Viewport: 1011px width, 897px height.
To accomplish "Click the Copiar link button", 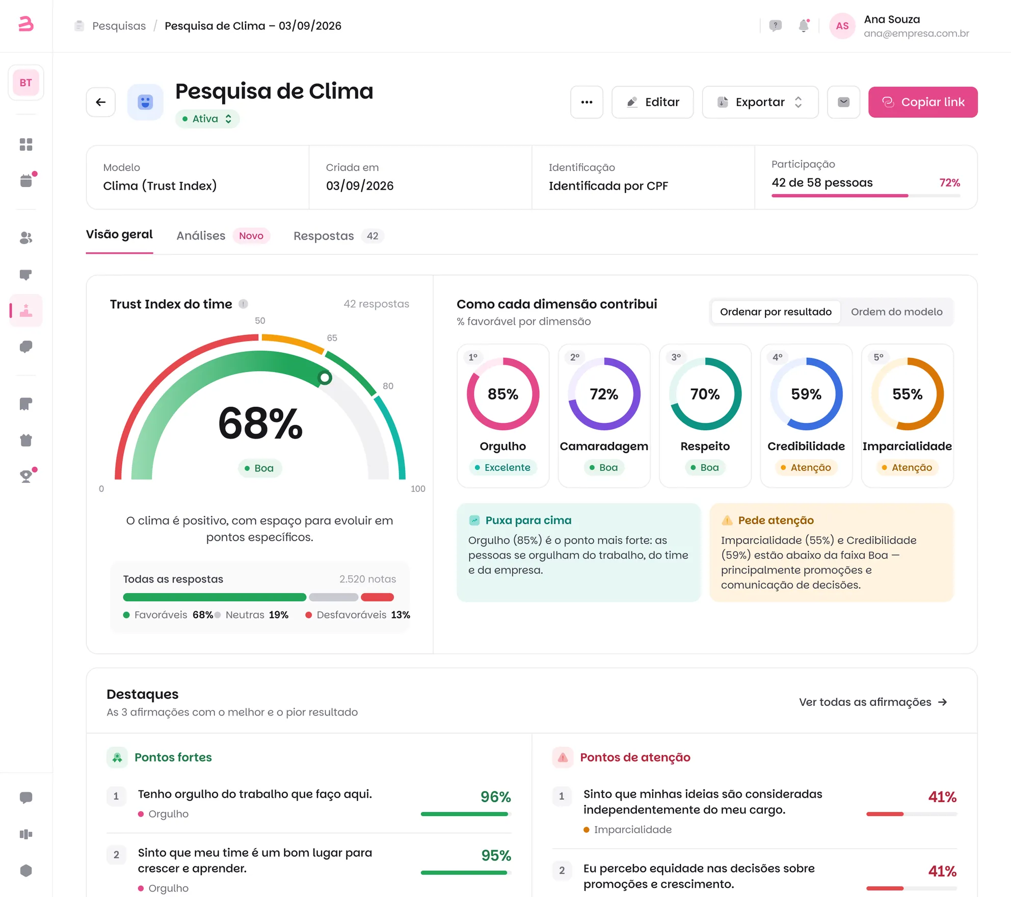I will pos(923,102).
